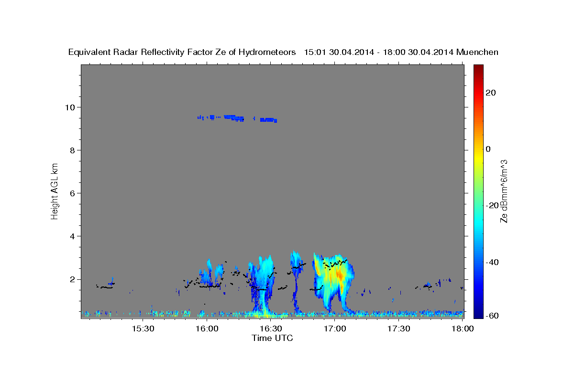Click the dark red top of the colorbar
Viewport: 574px width, 382px height.
[478, 68]
